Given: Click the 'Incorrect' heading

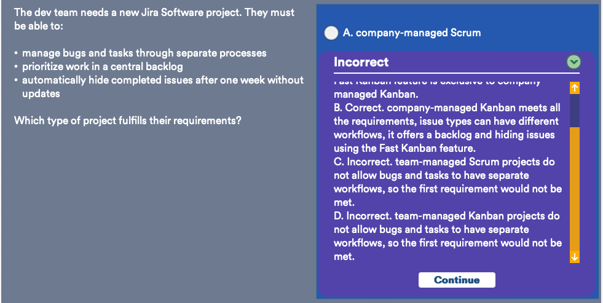Looking at the screenshot, I should coord(361,62).
